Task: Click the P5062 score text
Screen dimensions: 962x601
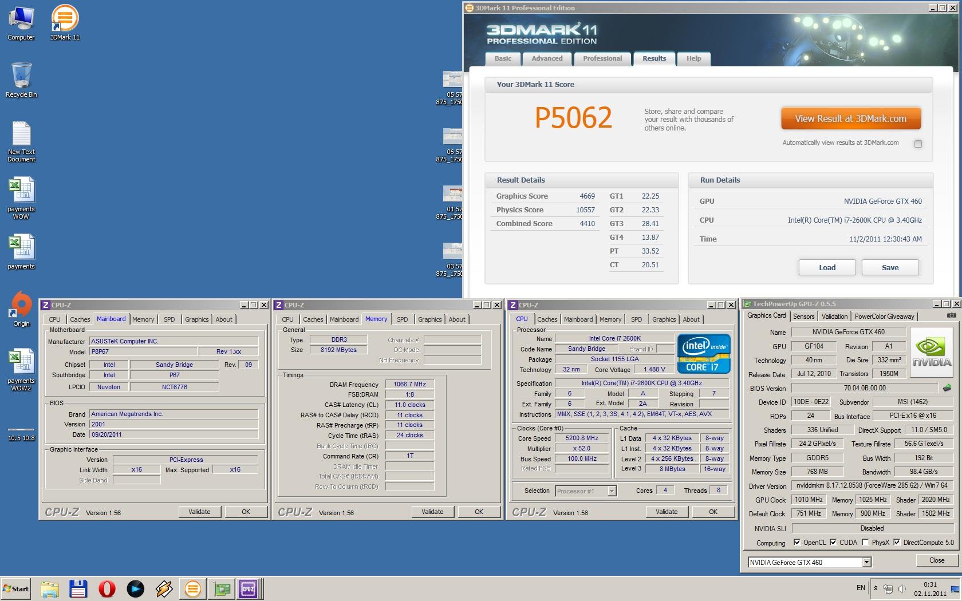Action: click(573, 118)
